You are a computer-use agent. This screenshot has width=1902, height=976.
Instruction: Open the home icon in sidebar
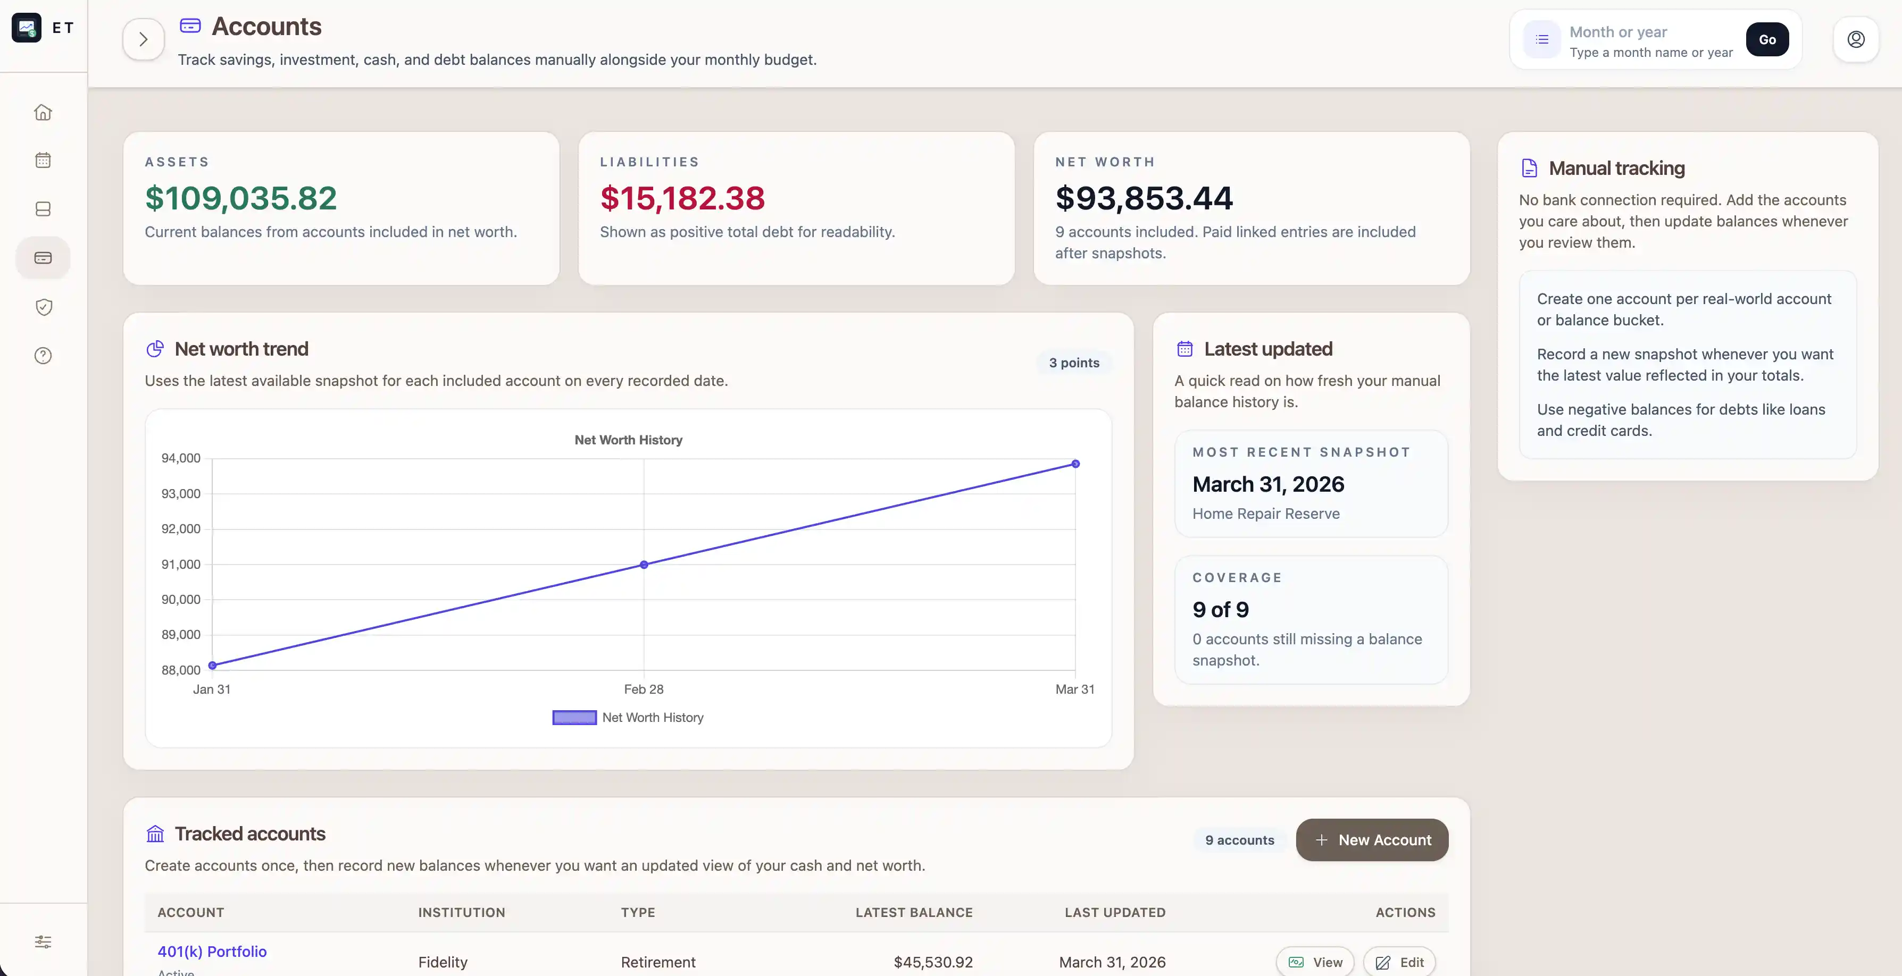(x=43, y=112)
